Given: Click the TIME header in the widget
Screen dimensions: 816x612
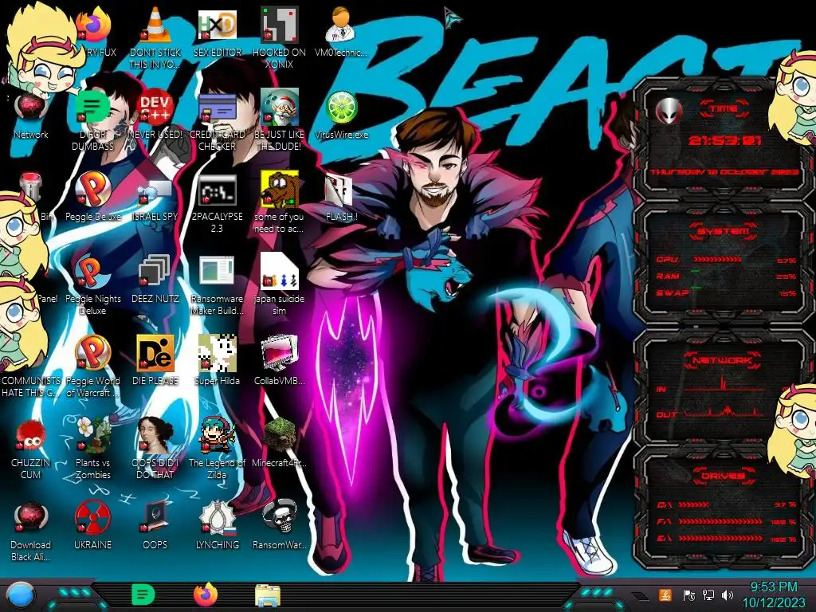Looking at the screenshot, I should coord(724,108).
